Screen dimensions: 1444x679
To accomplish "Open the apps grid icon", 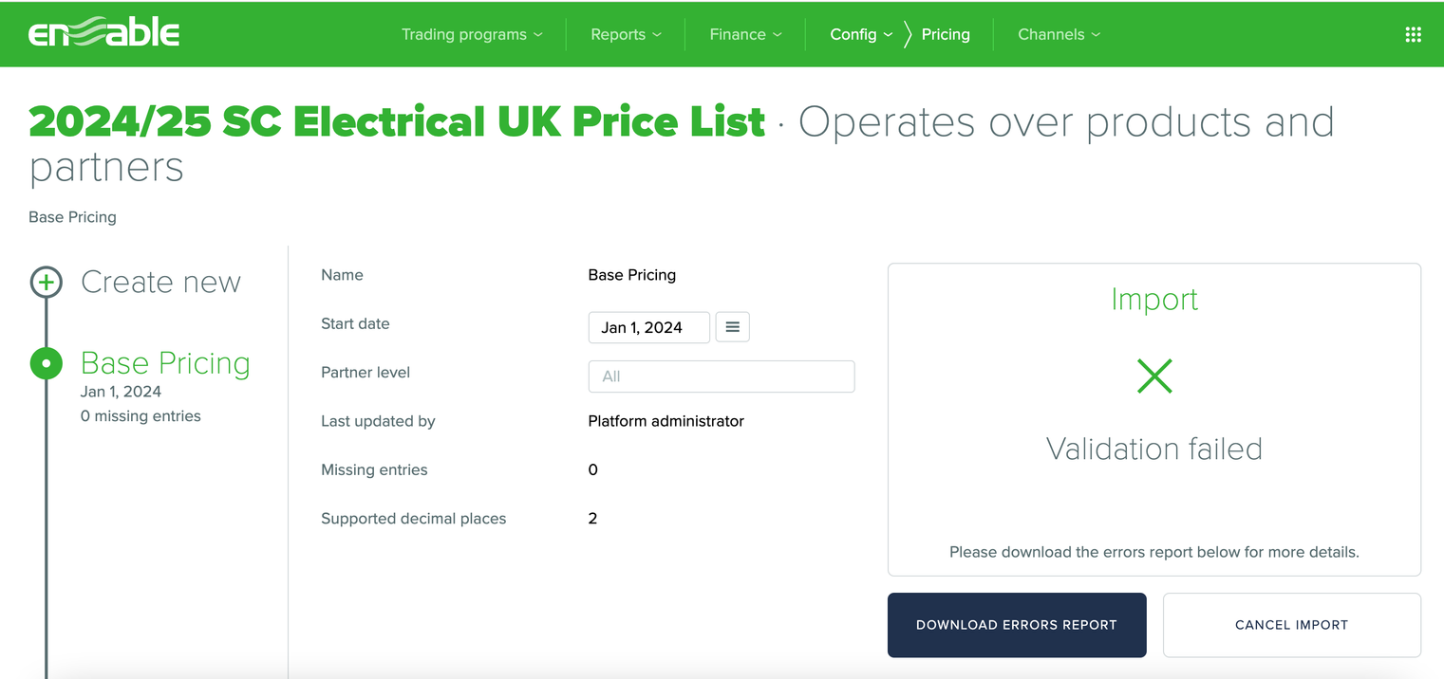I will point(1413,35).
